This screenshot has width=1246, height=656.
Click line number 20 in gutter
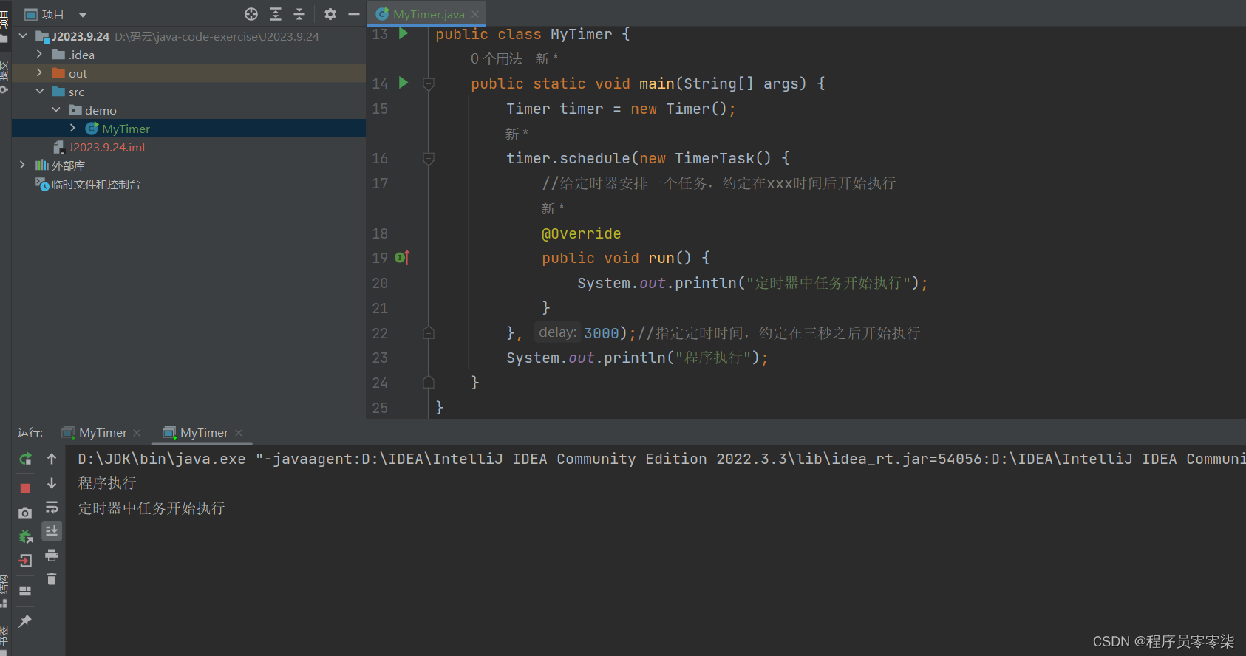(x=380, y=283)
